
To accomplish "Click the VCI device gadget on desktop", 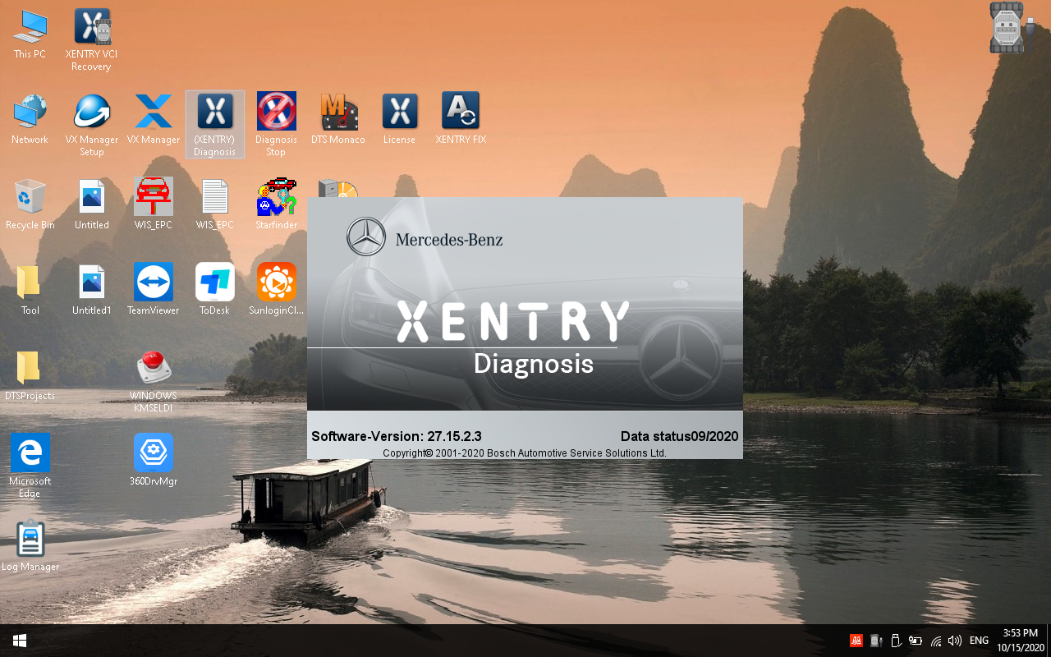I will coord(1010,29).
